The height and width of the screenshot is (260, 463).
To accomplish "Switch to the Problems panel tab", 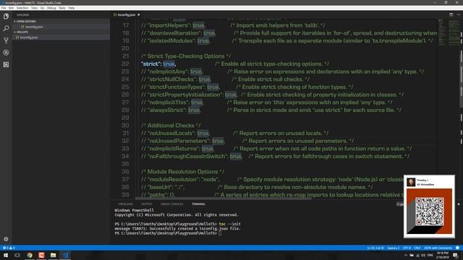I will tap(125, 204).
